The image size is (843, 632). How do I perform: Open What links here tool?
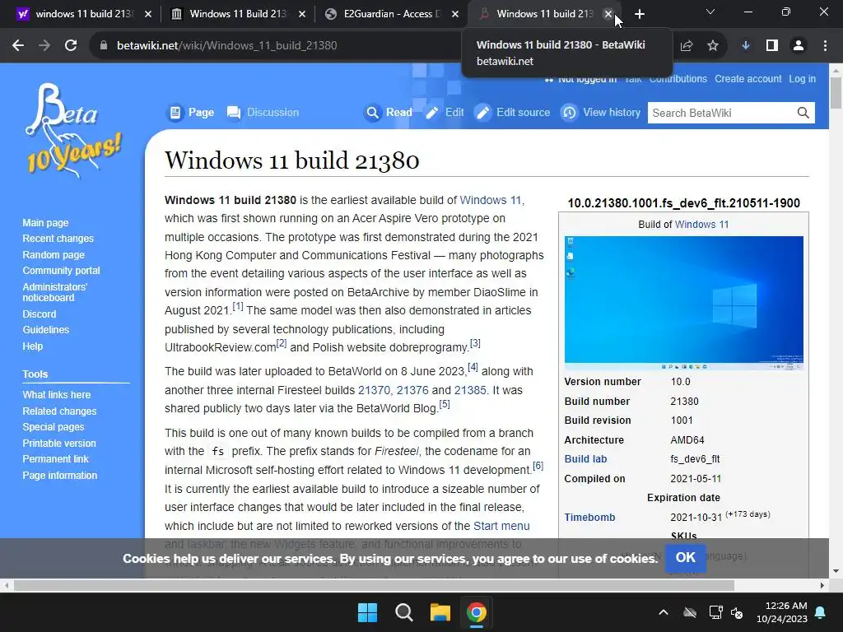pyautogui.click(x=57, y=395)
